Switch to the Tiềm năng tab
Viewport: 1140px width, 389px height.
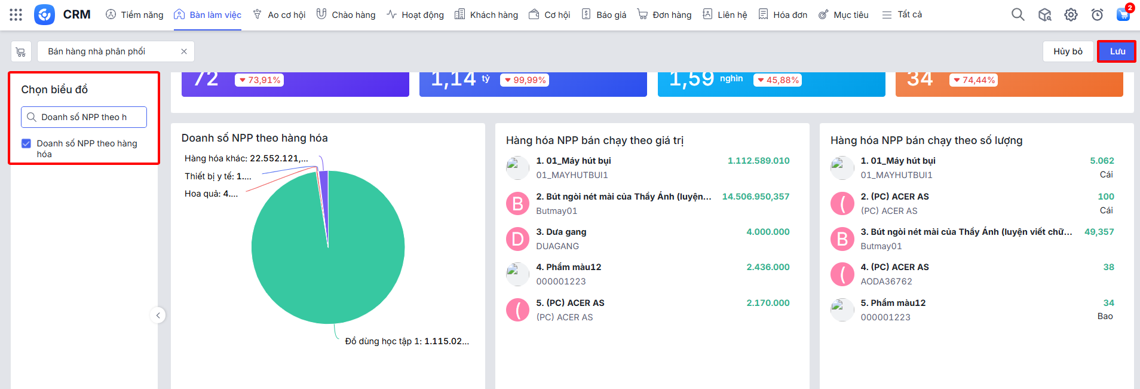point(134,14)
